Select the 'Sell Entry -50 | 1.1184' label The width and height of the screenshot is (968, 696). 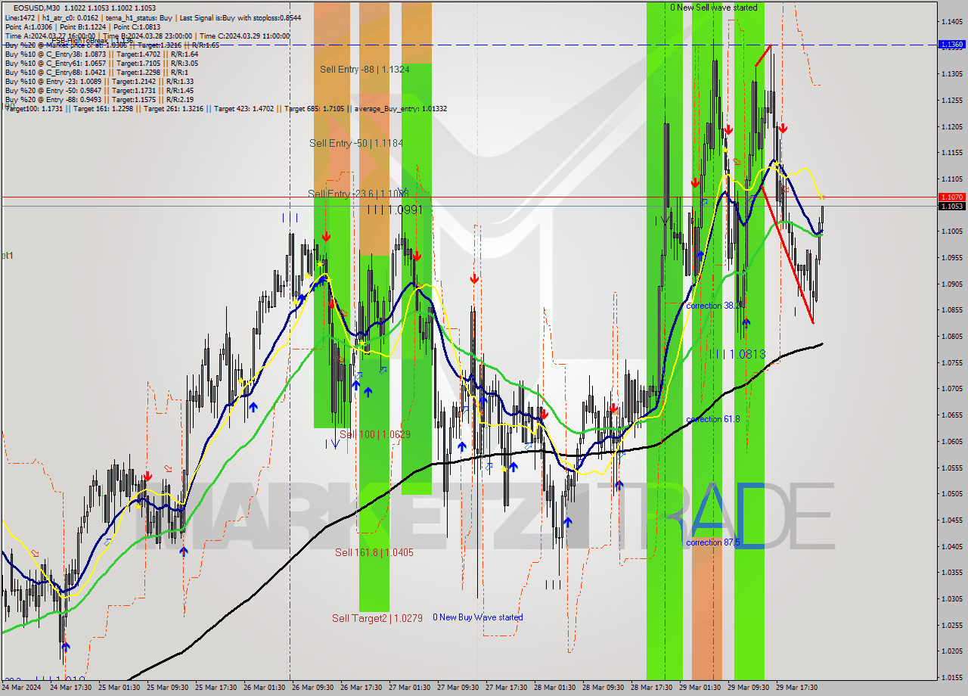click(x=356, y=142)
